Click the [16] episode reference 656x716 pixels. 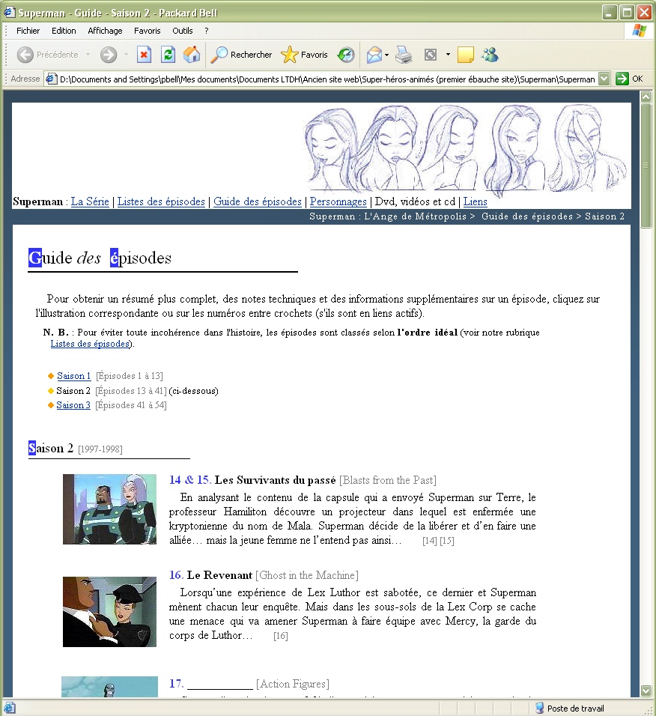coord(281,636)
